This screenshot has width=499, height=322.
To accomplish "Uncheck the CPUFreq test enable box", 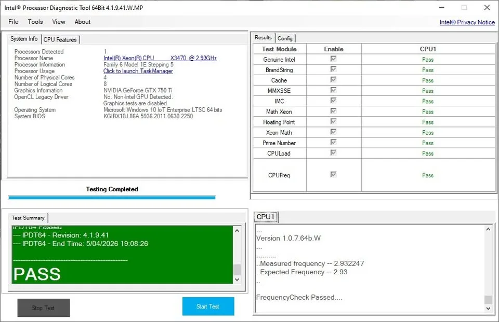I will 333,175.
